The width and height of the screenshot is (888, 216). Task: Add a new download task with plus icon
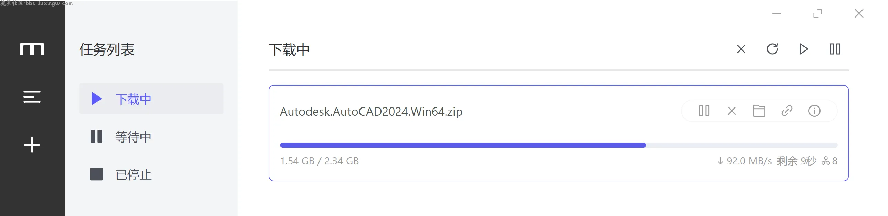[x=32, y=145]
